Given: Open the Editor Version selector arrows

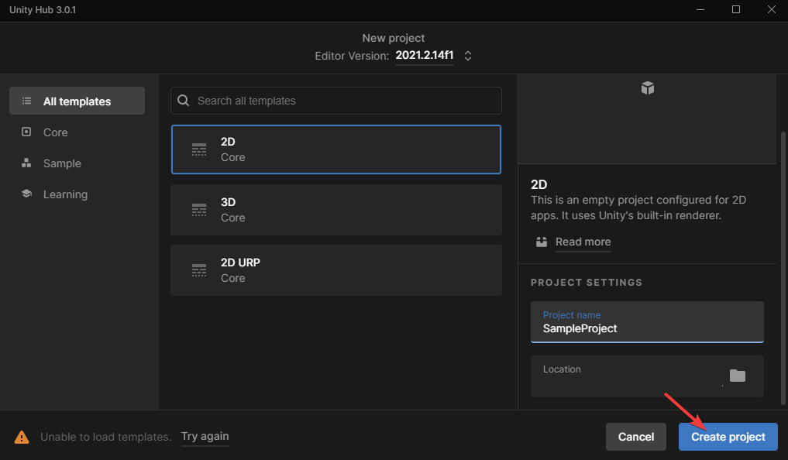Looking at the screenshot, I should point(468,56).
